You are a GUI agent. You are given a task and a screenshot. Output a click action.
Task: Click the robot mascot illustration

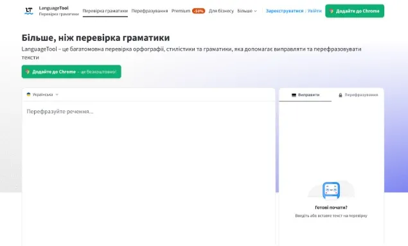pyautogui.click(x=331, y=190)
